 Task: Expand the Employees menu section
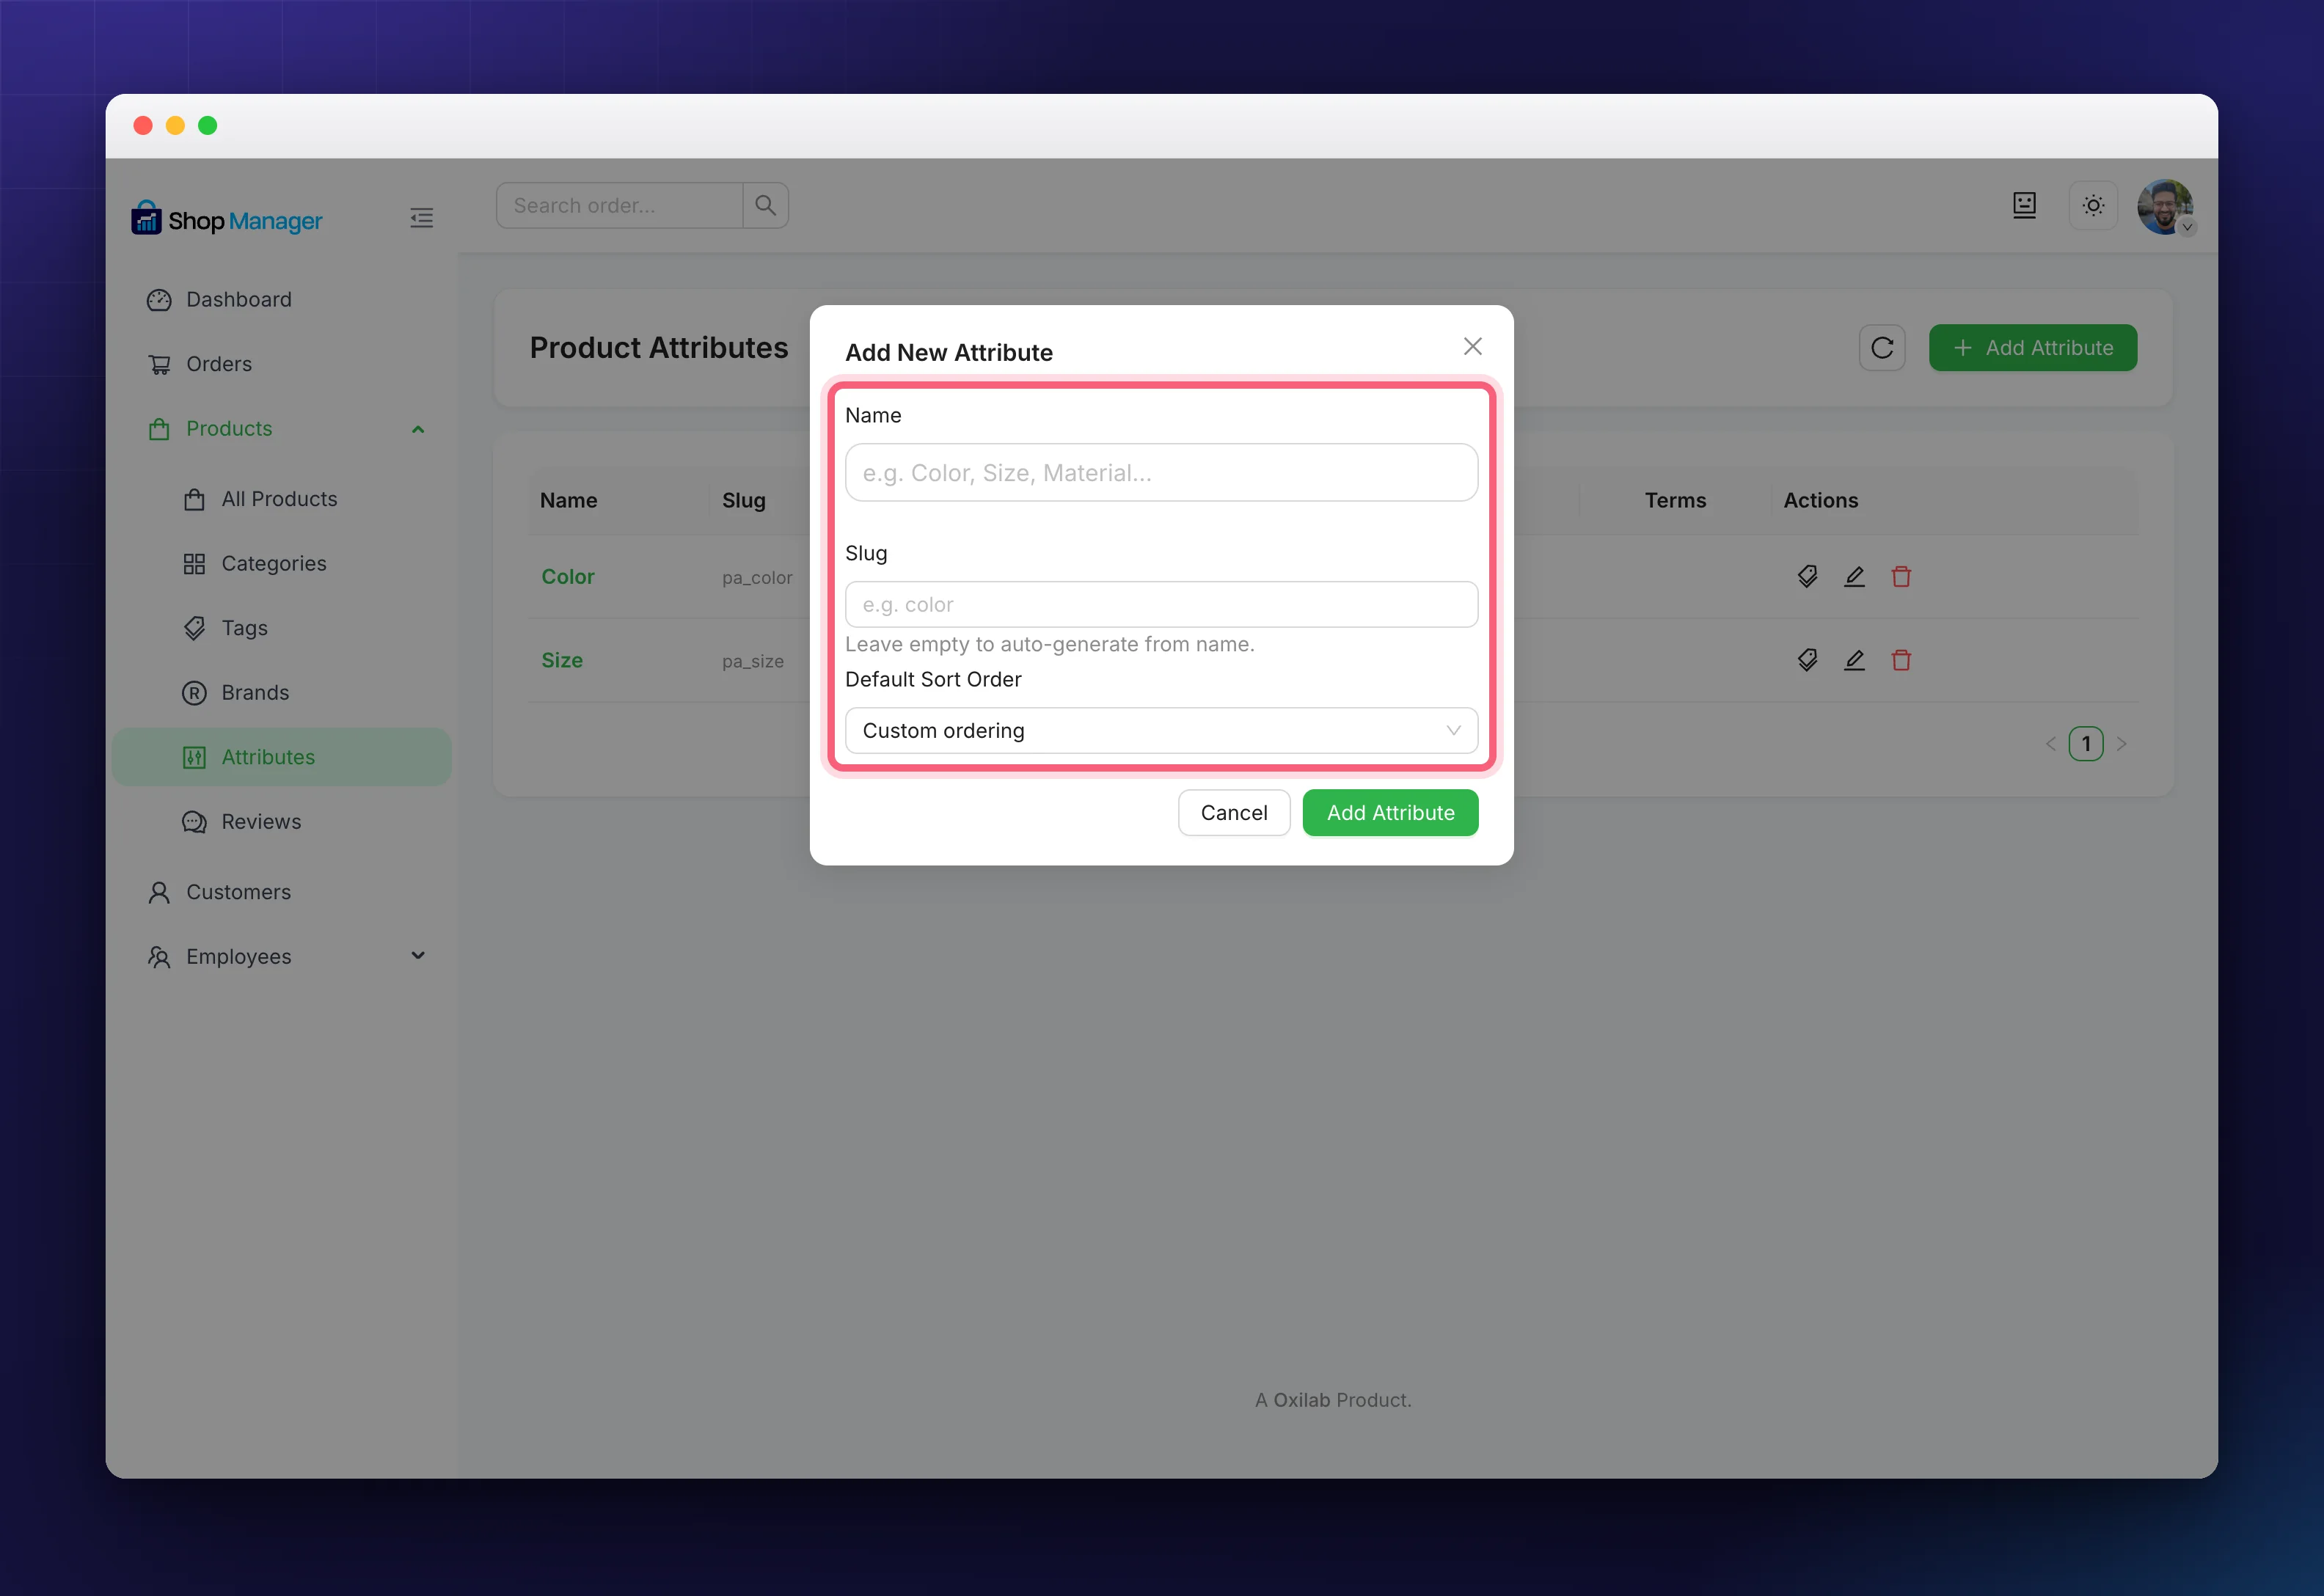[281, 956]
